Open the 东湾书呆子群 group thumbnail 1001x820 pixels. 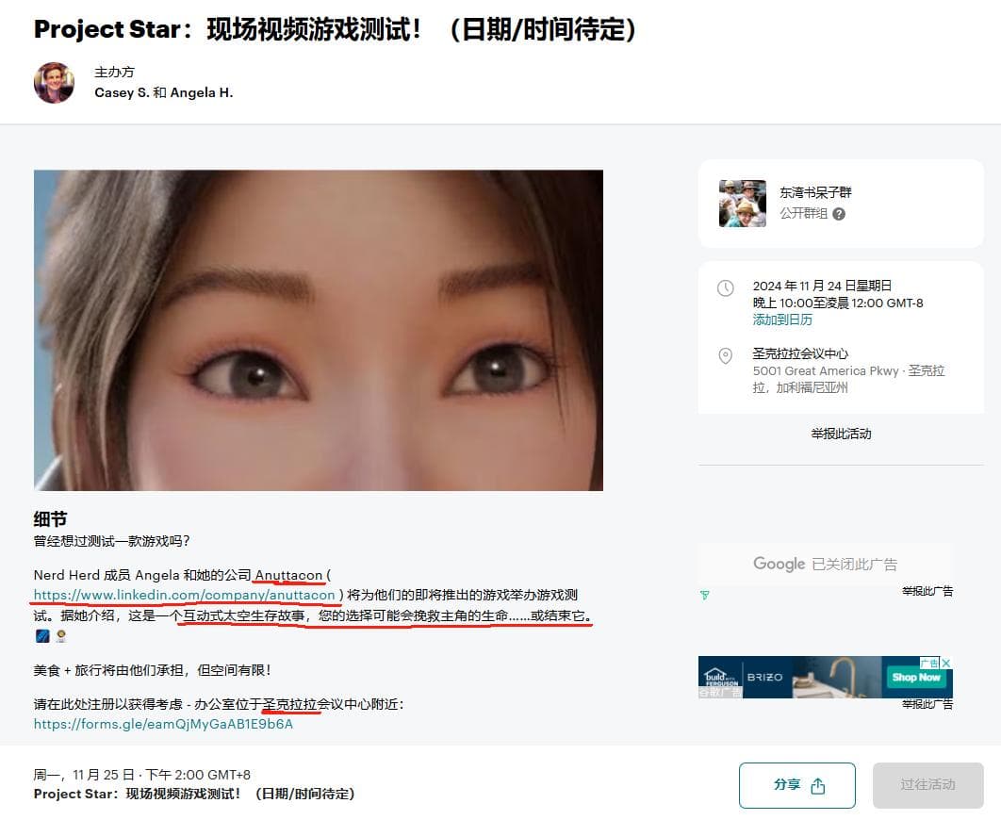743,203
